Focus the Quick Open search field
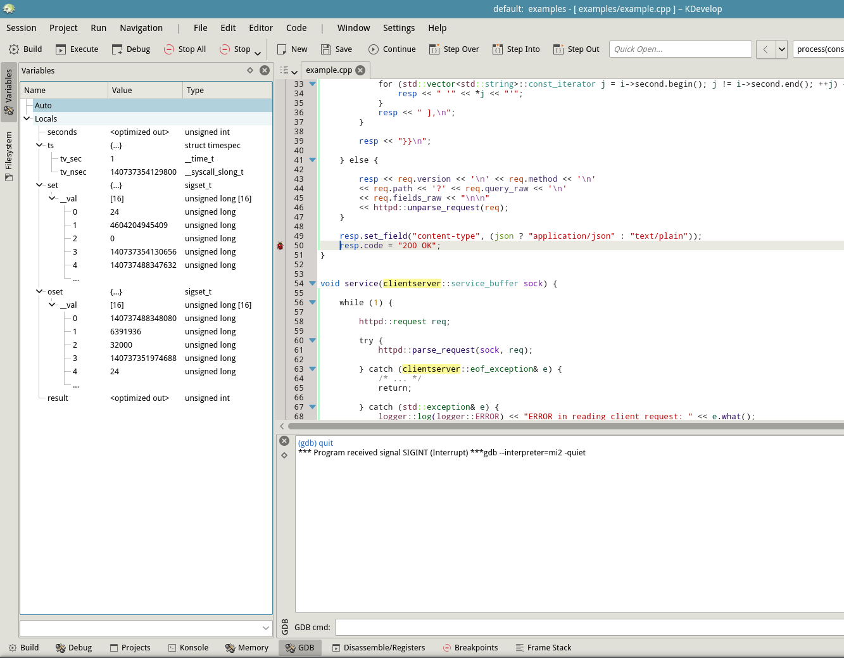The image size is (844, 658). pyautogui.click(x=681, y=49)
